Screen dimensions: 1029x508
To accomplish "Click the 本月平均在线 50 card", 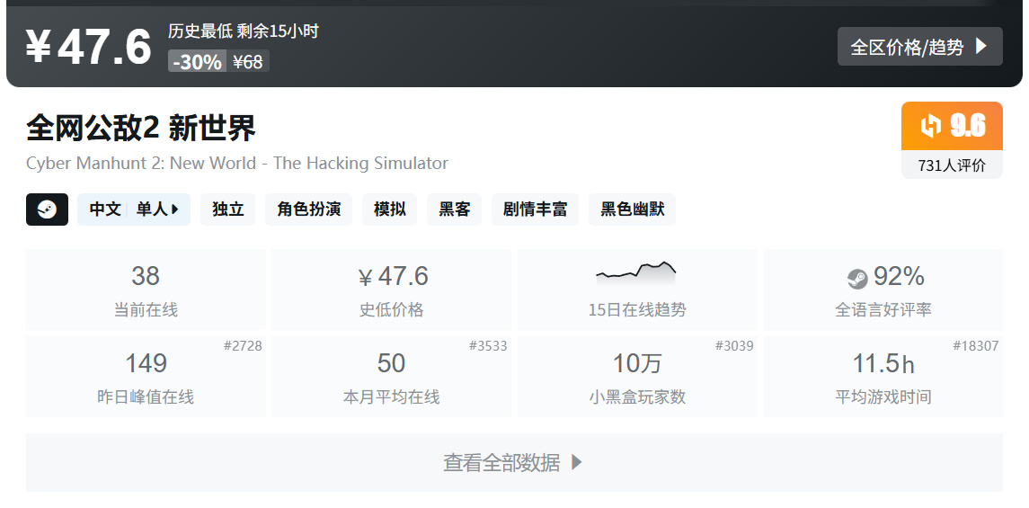I will click(x=391, y=377).
